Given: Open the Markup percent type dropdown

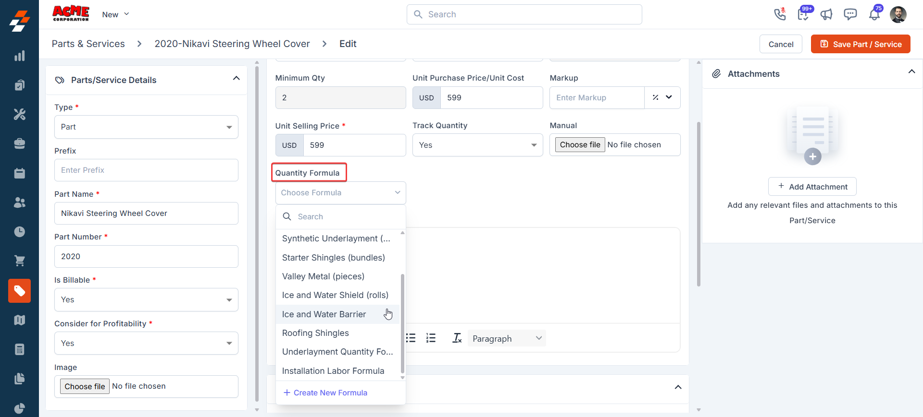Looking at the screenshot, I should point(662,97).
